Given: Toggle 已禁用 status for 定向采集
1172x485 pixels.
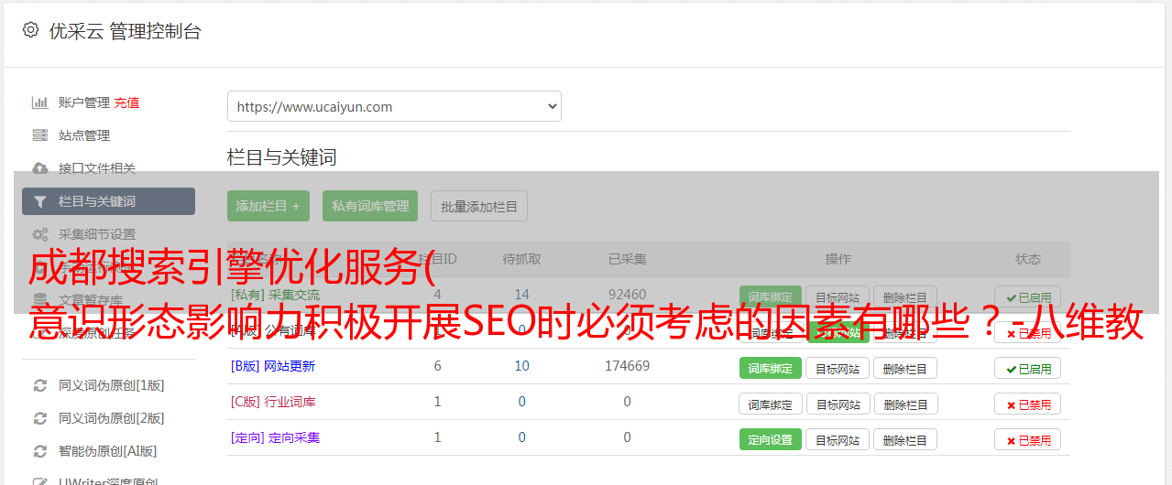Looking at the screenshot, I should point(1028,439).
